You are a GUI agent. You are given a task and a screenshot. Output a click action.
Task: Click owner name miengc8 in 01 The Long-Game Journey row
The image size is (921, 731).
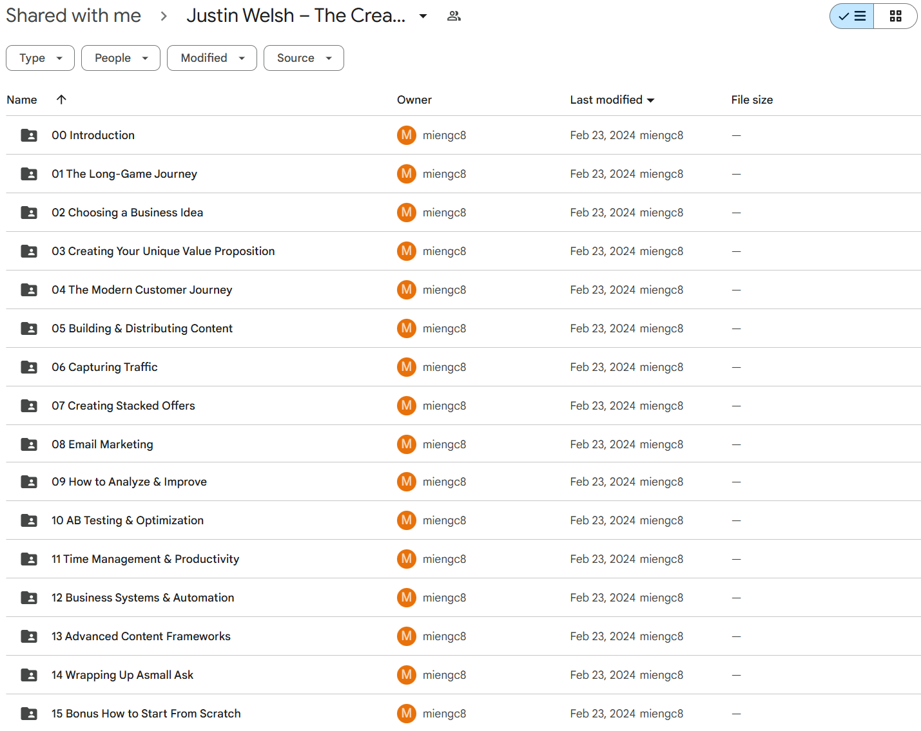[444, 174]
